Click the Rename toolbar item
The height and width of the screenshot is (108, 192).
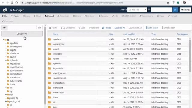103,16
